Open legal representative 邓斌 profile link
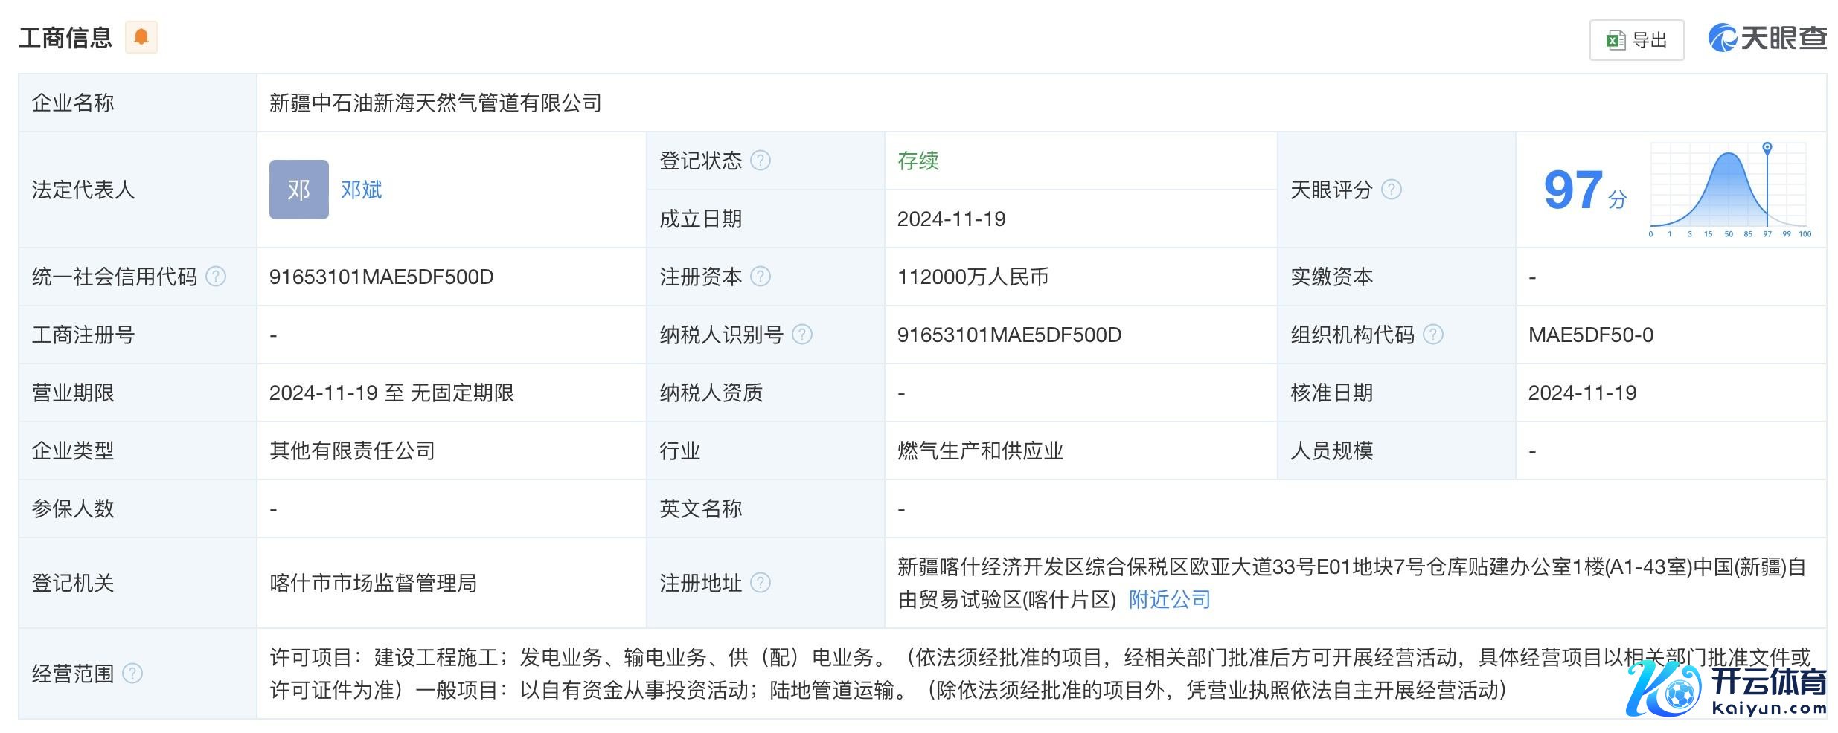 (x=361, y=190)
